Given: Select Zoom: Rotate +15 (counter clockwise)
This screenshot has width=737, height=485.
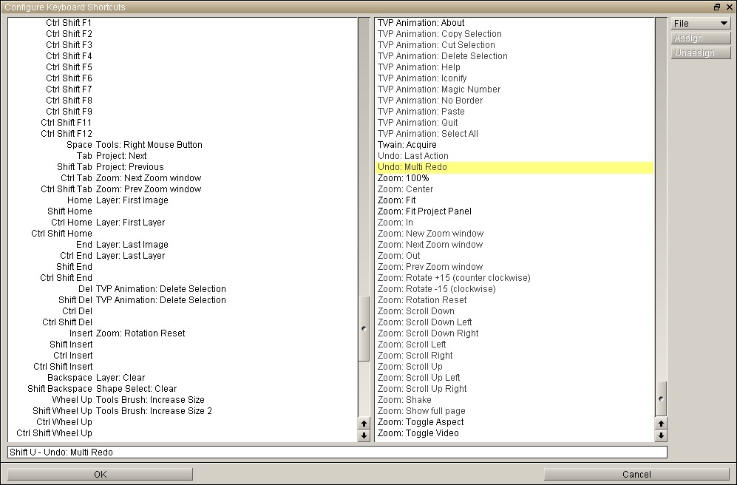Looking at the screenshot, I should click(514, 278).
